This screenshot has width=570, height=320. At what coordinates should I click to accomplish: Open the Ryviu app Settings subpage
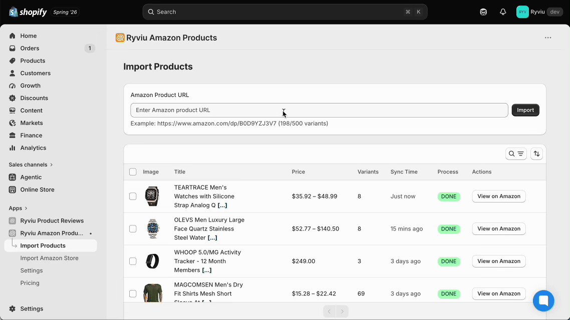tap(32, 270)
